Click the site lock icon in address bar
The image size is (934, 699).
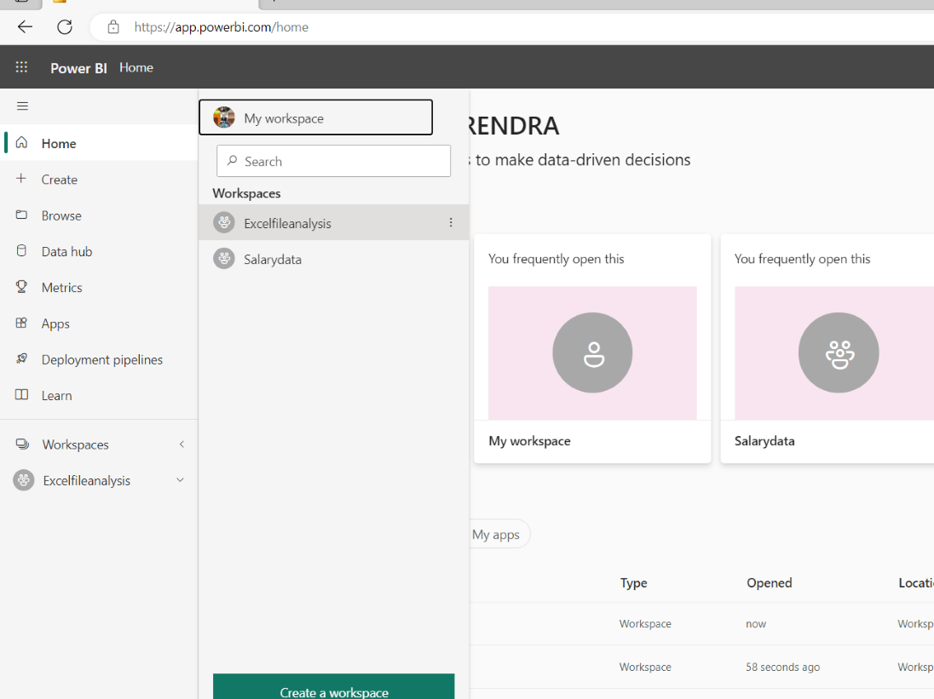tap(113, 26)
